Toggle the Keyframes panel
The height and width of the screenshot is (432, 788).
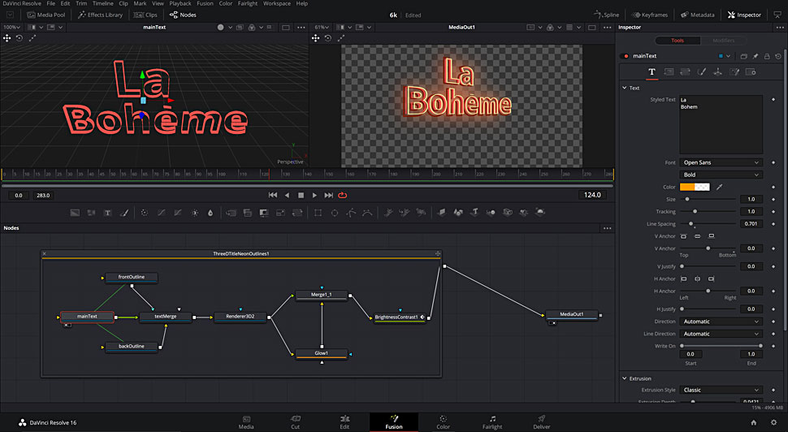click(649, 15)
